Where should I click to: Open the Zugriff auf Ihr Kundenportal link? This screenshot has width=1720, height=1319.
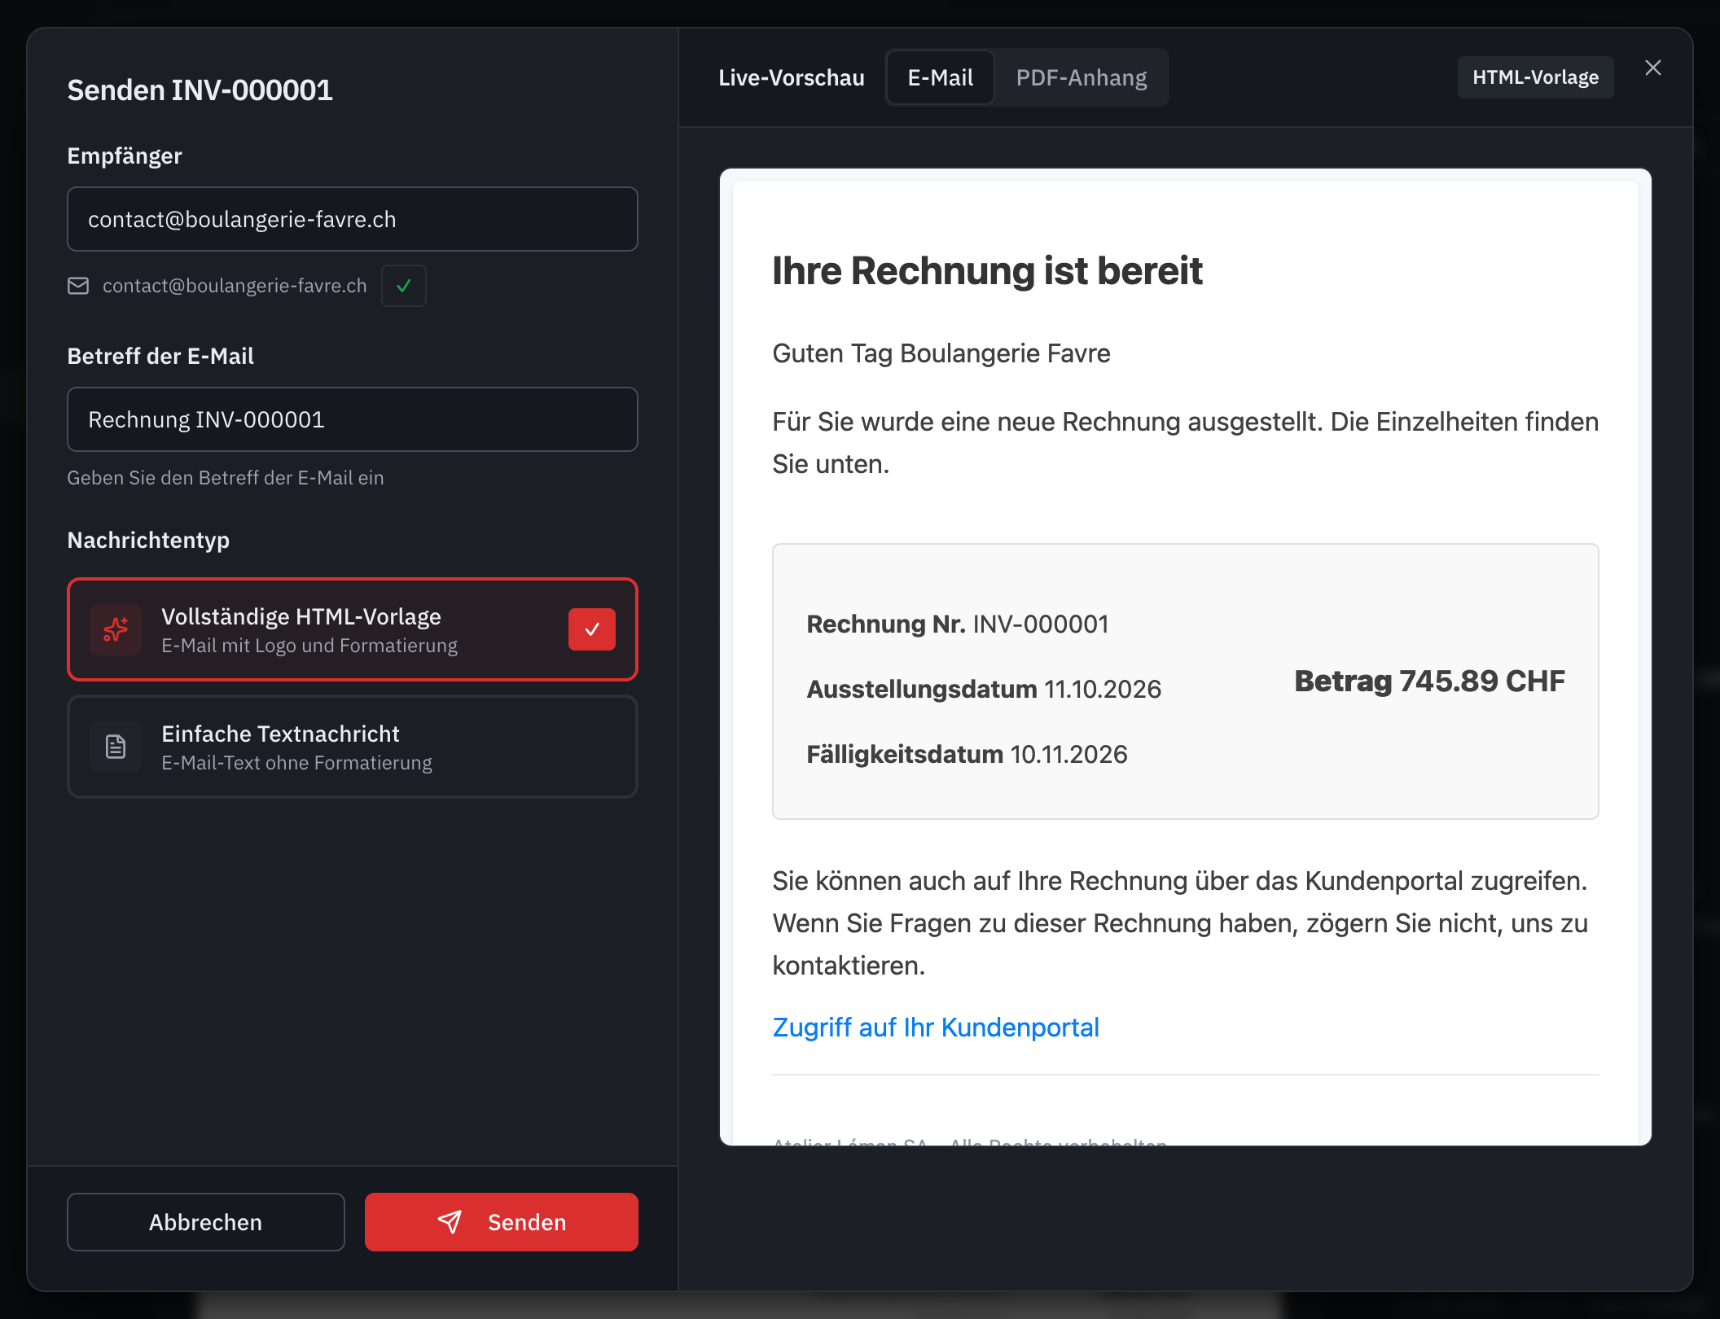(936, 1028)
